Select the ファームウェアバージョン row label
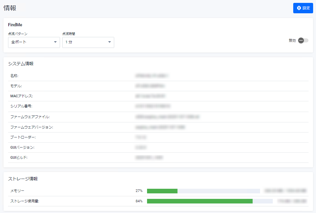The image size is (316, 213). coord(32,127)
